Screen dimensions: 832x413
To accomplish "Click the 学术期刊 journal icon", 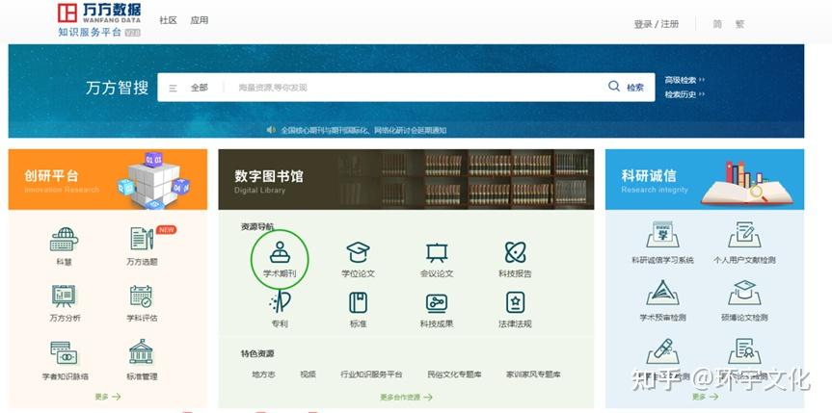I will [x=280, y=252].
